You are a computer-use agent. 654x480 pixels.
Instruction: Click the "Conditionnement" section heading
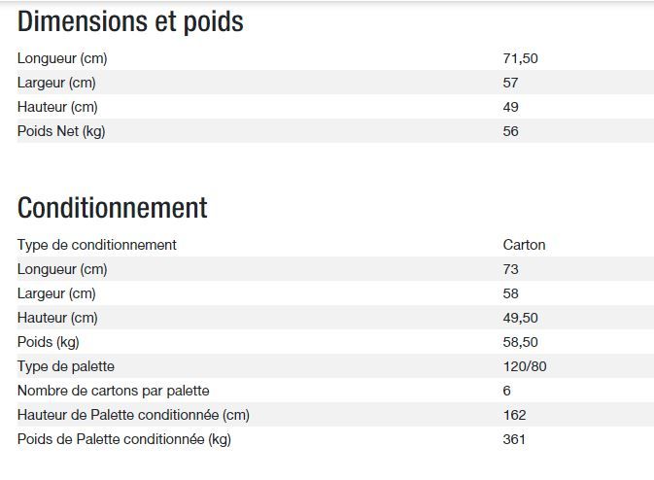coord(113,208)
